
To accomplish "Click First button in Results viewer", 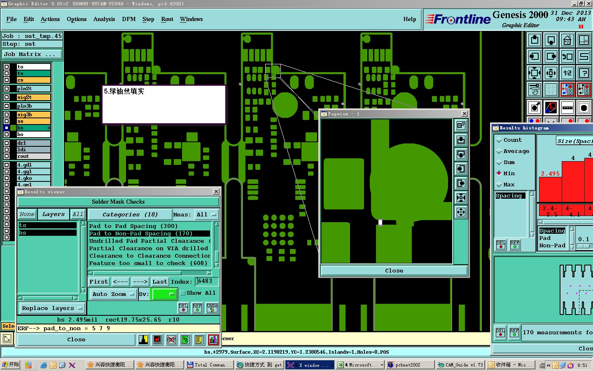I will (x=99, y=282).
